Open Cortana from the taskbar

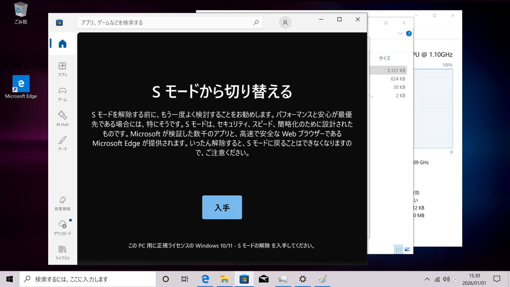166,279
